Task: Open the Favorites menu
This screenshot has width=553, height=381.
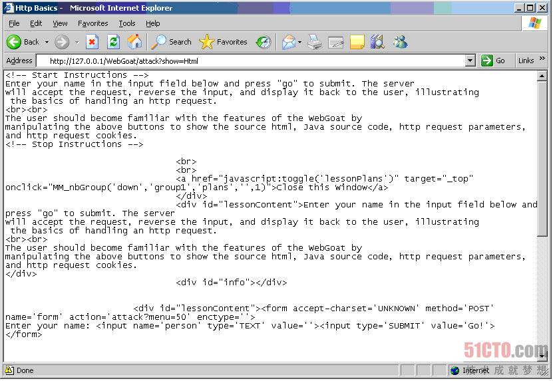Action: point(92,23)
